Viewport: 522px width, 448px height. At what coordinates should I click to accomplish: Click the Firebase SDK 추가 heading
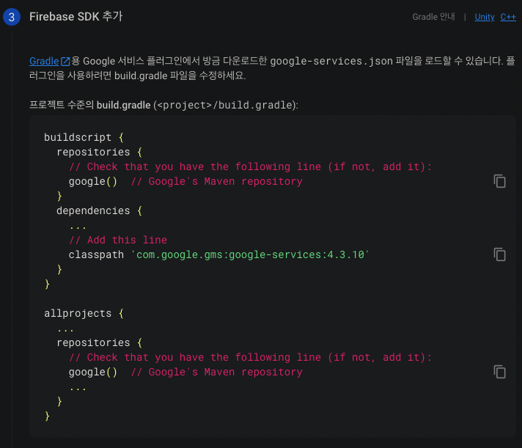coord(76,17)
